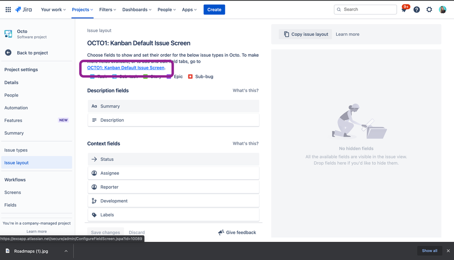
Task: Click Show all downloads button
Action: coord(429,251)
